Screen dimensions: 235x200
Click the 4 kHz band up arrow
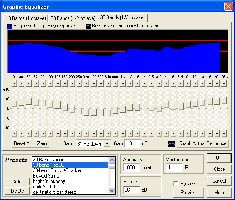[x=166, y=83]
